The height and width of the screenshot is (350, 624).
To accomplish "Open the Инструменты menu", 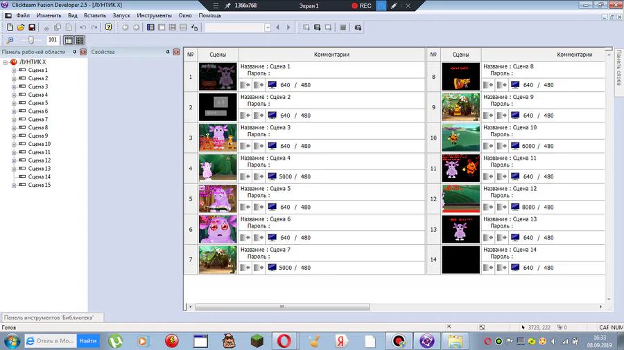I will (x=154, y=15).
